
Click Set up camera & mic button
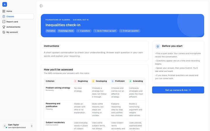click(178, 90)
